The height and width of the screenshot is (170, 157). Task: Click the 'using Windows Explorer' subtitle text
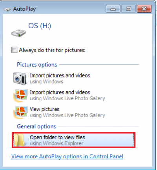pos(57,143)
